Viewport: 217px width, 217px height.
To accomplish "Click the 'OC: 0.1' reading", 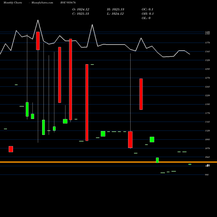I will click(x=148, y=10).
